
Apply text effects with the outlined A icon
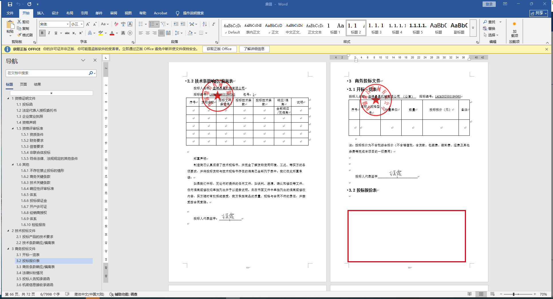coord(90,33)
